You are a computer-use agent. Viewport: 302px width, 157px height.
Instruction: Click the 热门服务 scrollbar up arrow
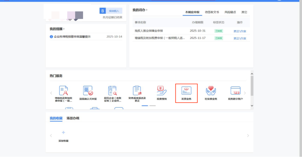(x=252, y=74)
